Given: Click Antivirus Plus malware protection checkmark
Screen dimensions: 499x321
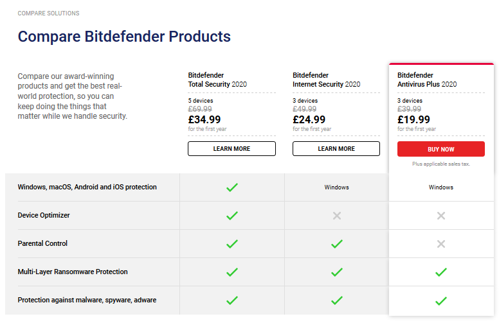Looking at the screenshot, I should pos(440,300).
